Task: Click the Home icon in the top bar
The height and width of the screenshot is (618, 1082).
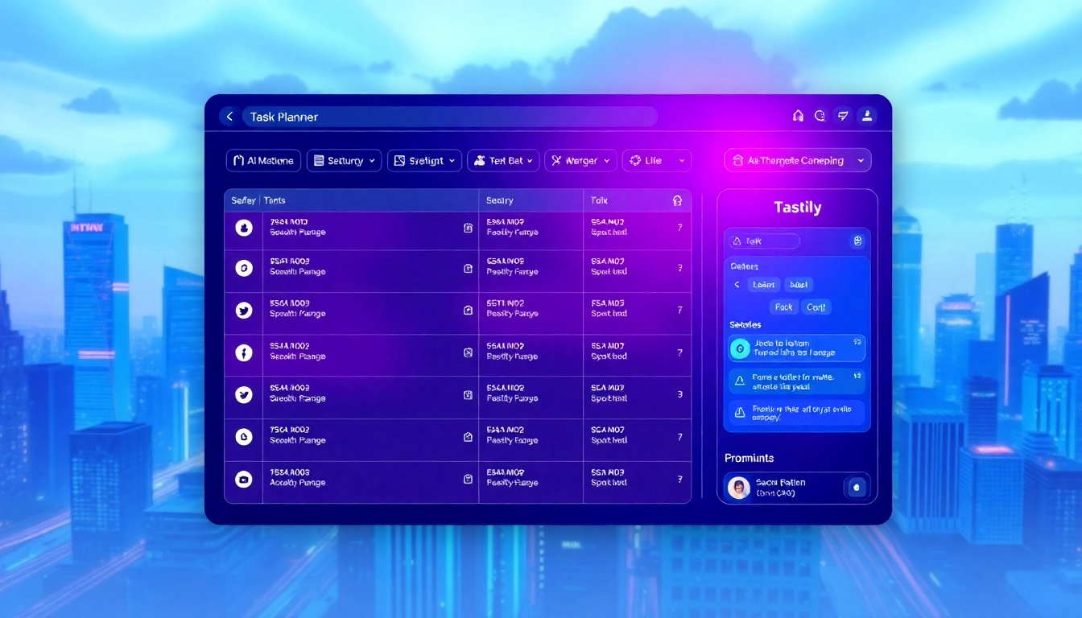Action: (x=798, y=115)
